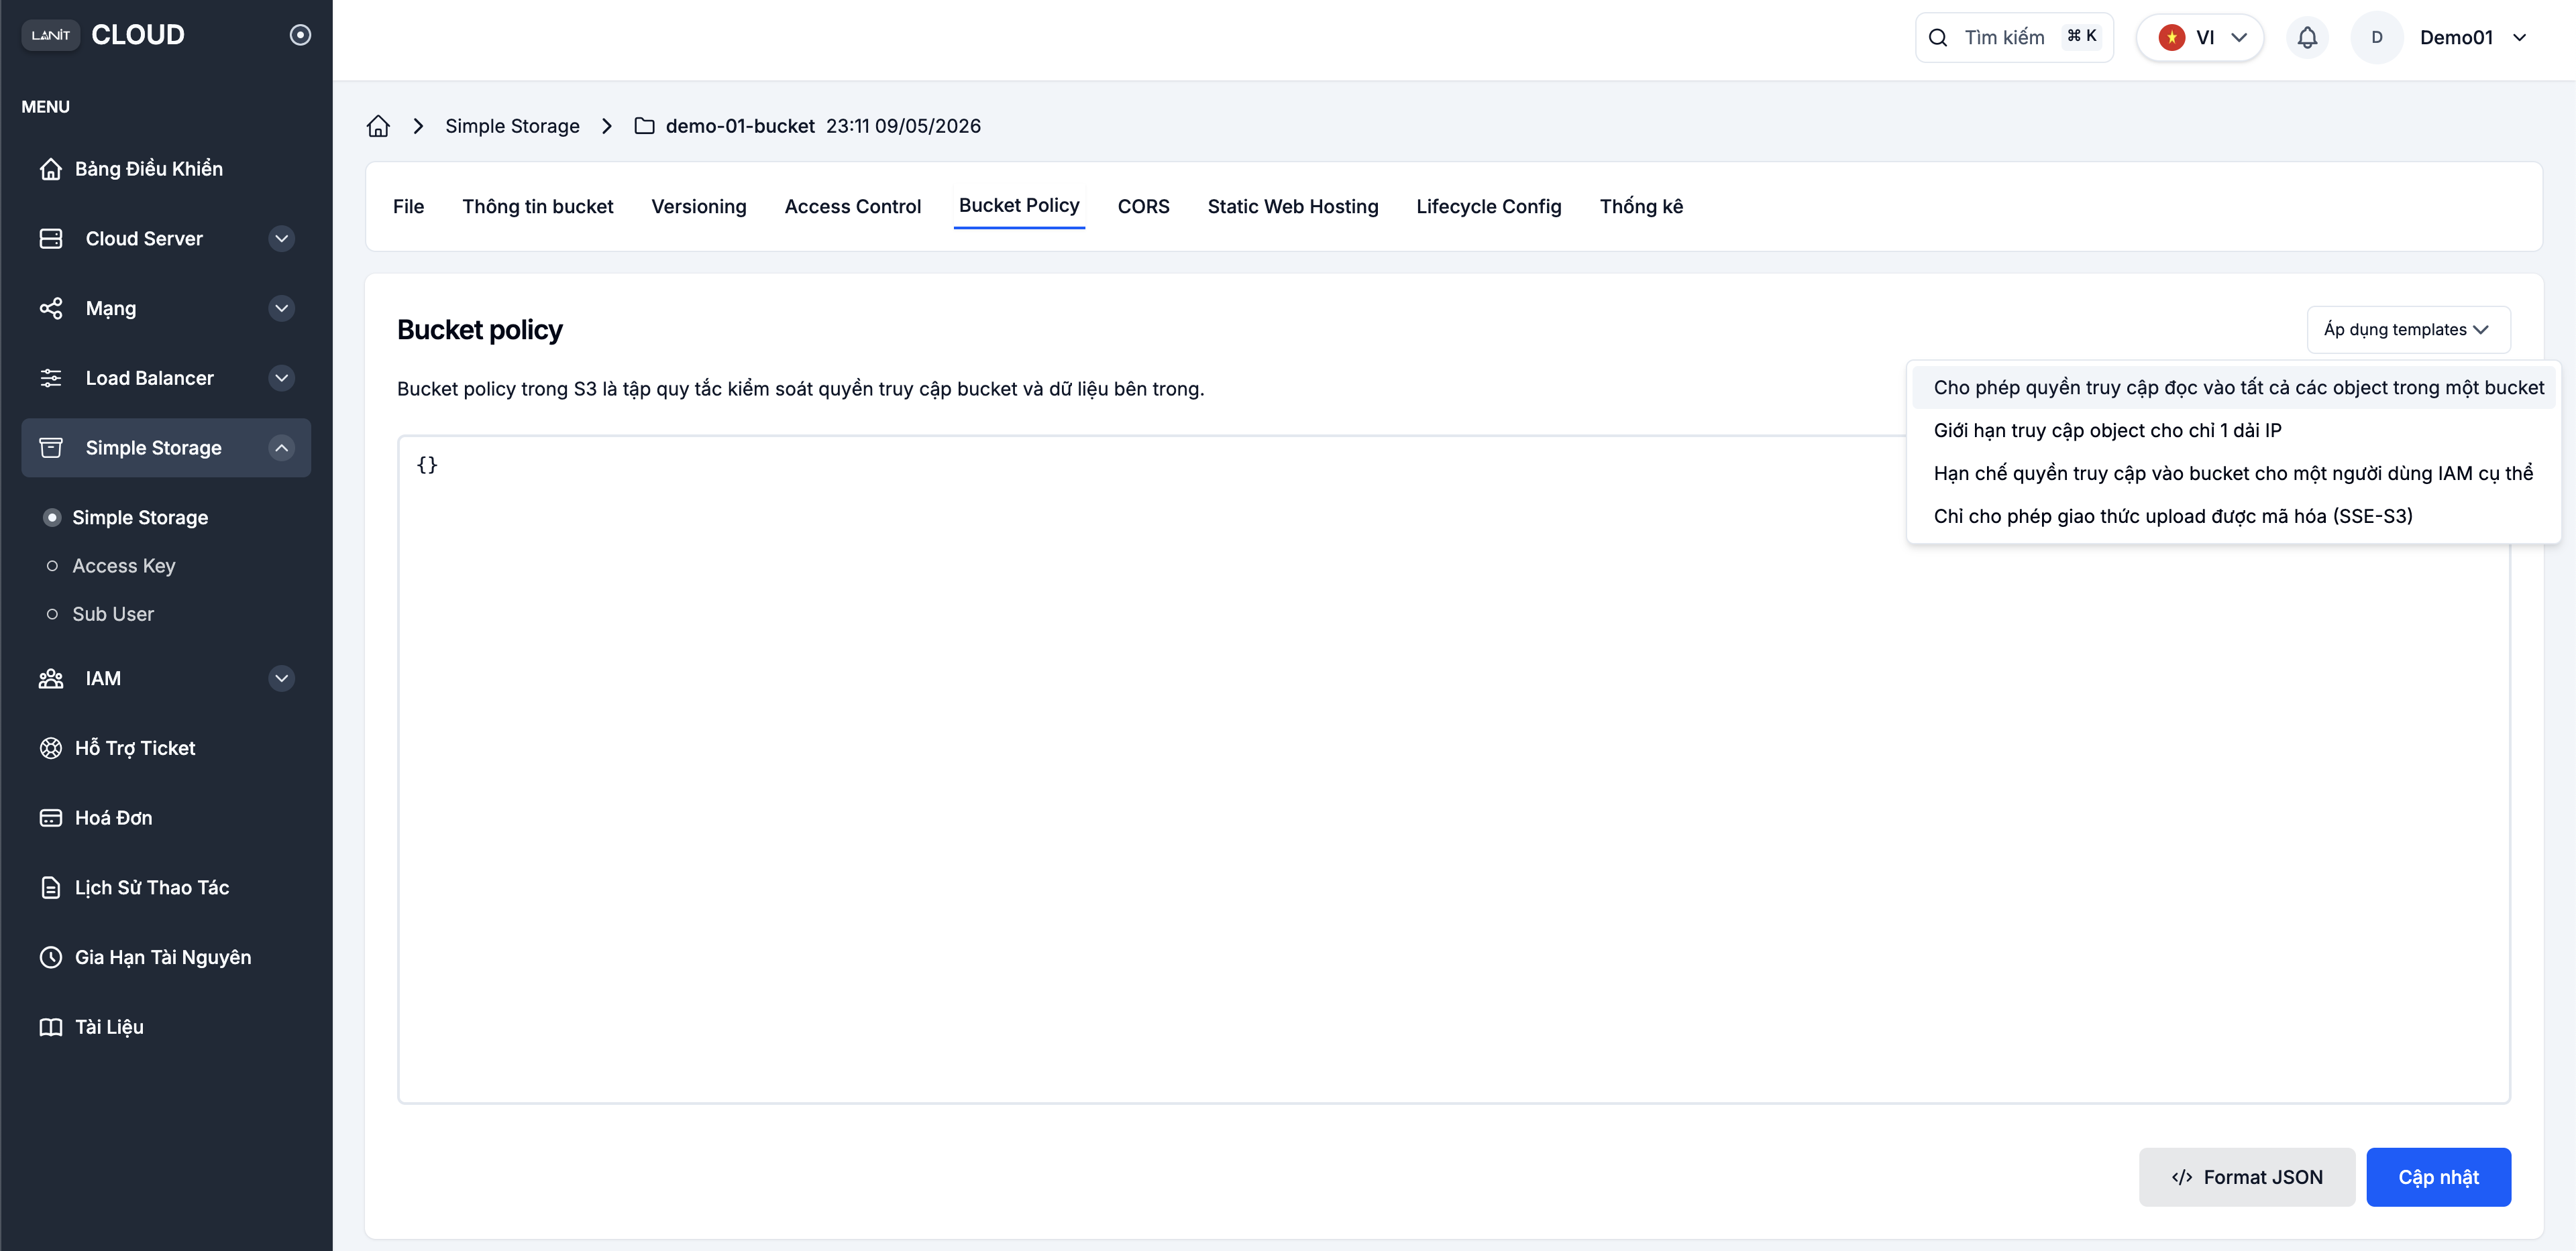The height and width of the screenshot is (1251, 2576).
Task: Open Tài Liệu book icon
Action: (x=51, y=1027)
